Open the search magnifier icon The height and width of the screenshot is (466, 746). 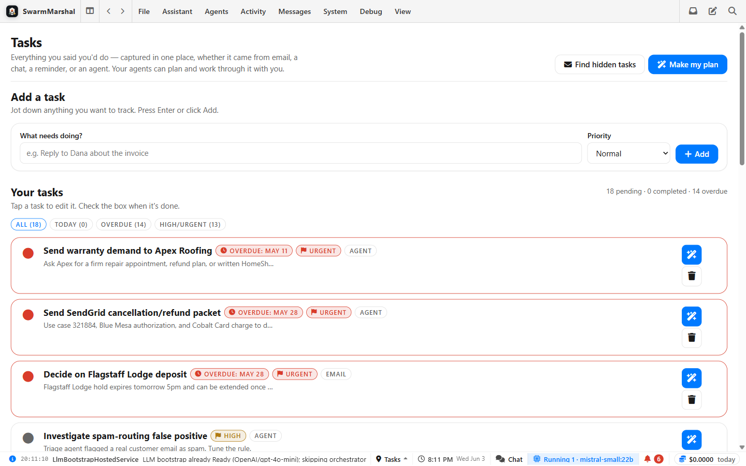click(x=733, y=11)
